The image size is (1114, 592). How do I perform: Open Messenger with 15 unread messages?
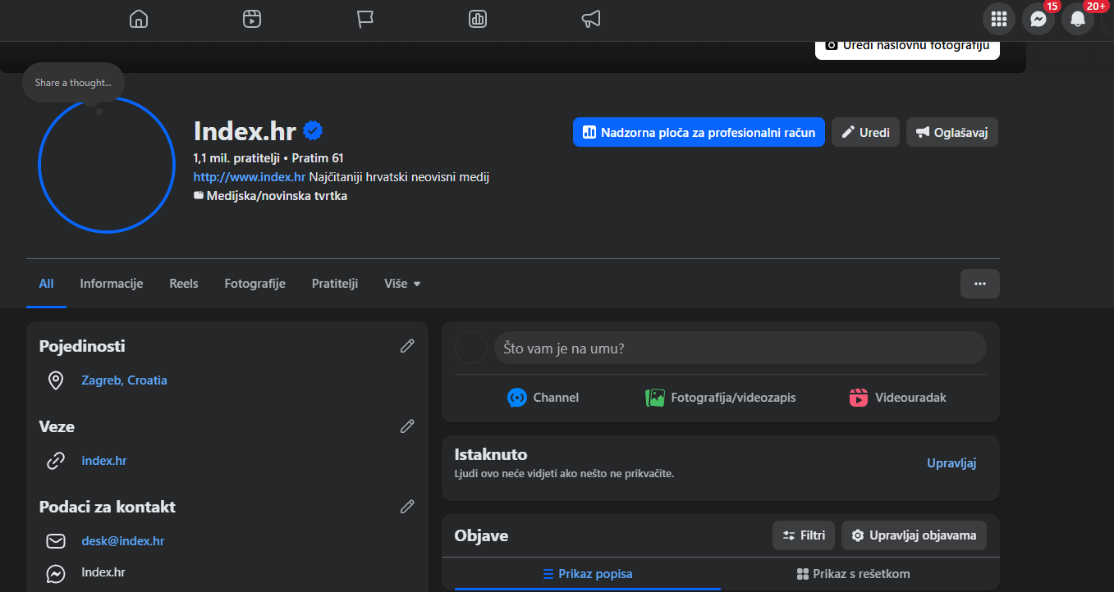1038,19
